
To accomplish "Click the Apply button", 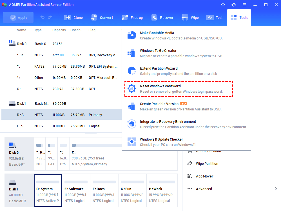I will (18, 17).
